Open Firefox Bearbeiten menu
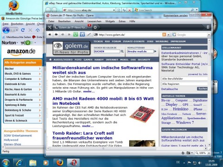The width and height of the screenshot is (223, 167). [x=17, y=24]
